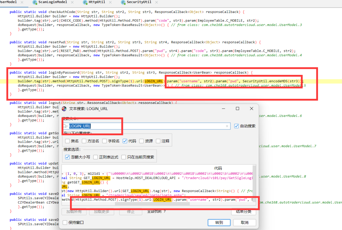Switch to the SecurityUtil tab

click(139, 2)
